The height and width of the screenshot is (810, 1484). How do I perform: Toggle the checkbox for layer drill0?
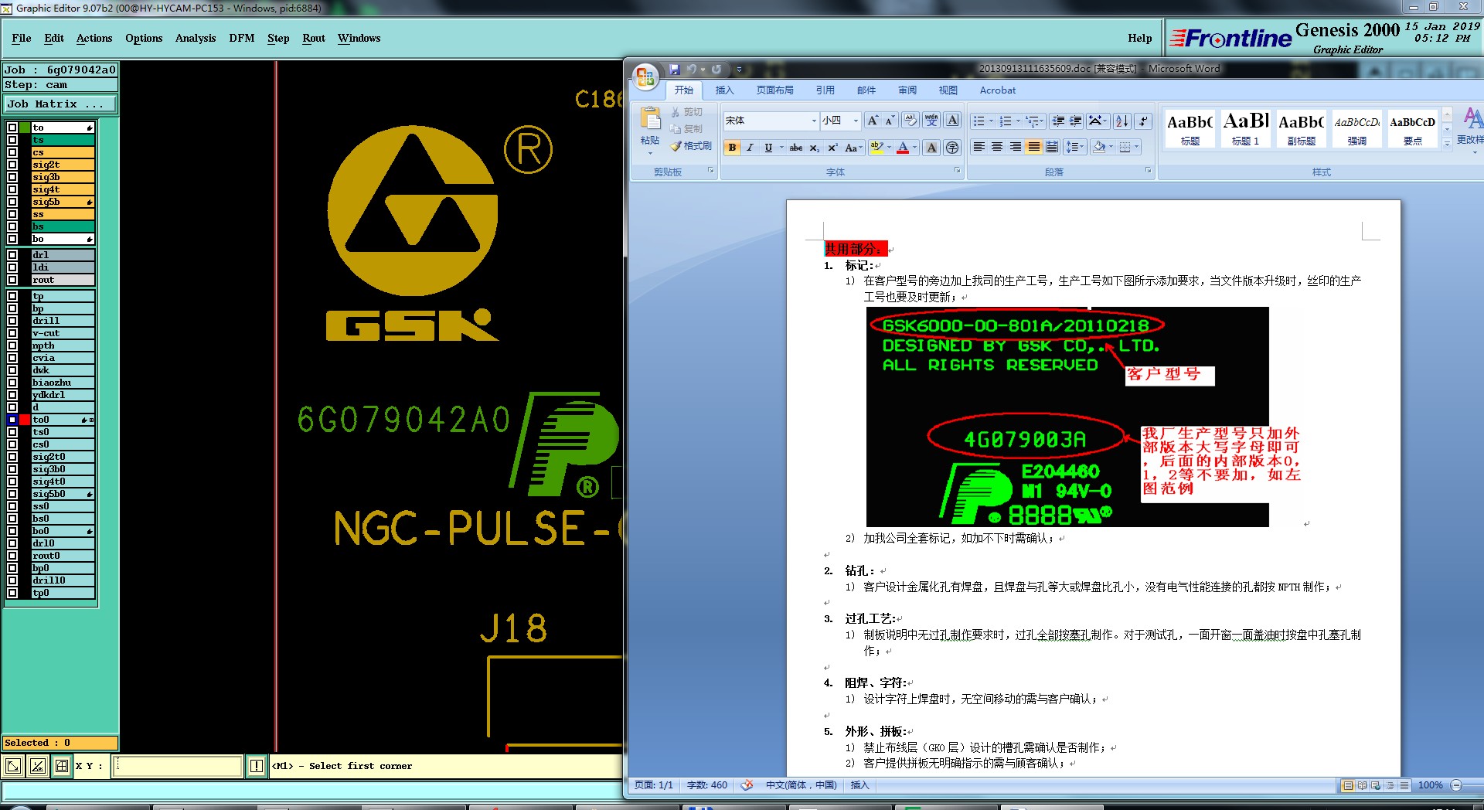12,580
